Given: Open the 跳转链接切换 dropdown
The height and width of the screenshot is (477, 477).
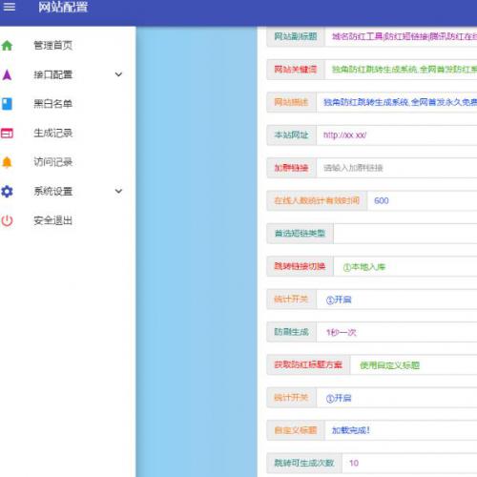Looking at the screenshot, I should [x=405, y=266].
